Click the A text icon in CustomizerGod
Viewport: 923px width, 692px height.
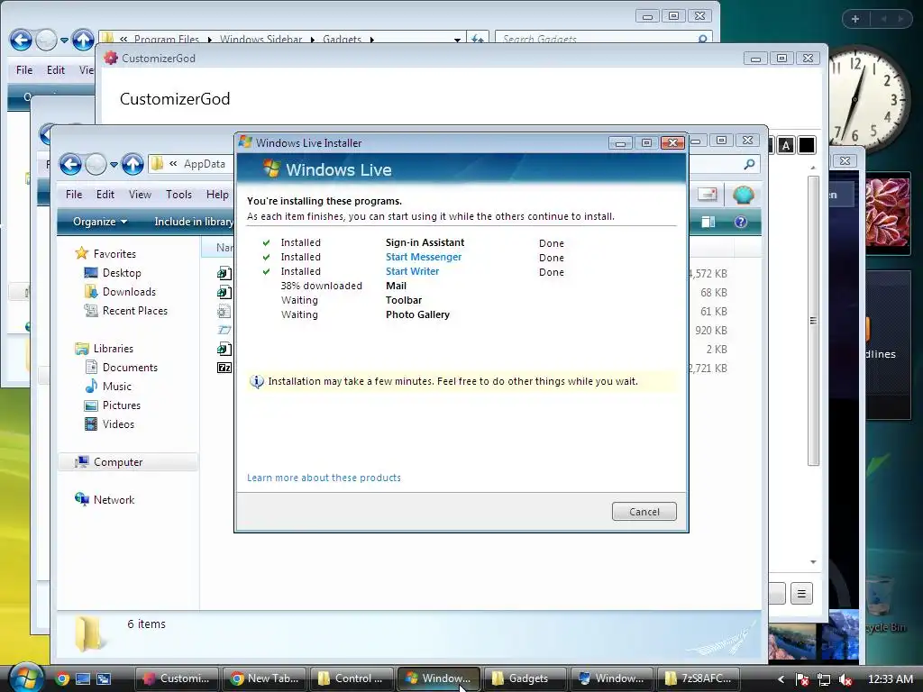pyautogui.click(x=786, y=145)
